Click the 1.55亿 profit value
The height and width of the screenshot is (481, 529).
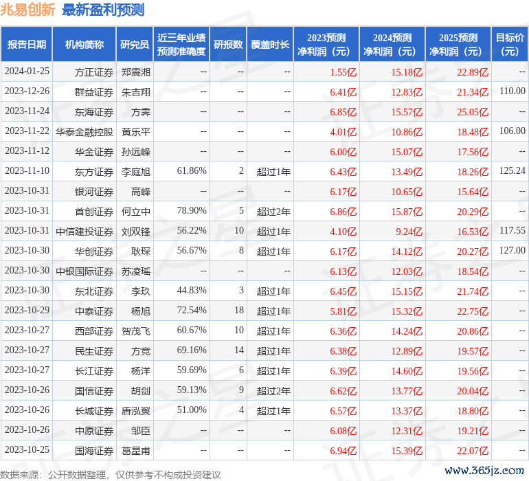click(343, 72)
